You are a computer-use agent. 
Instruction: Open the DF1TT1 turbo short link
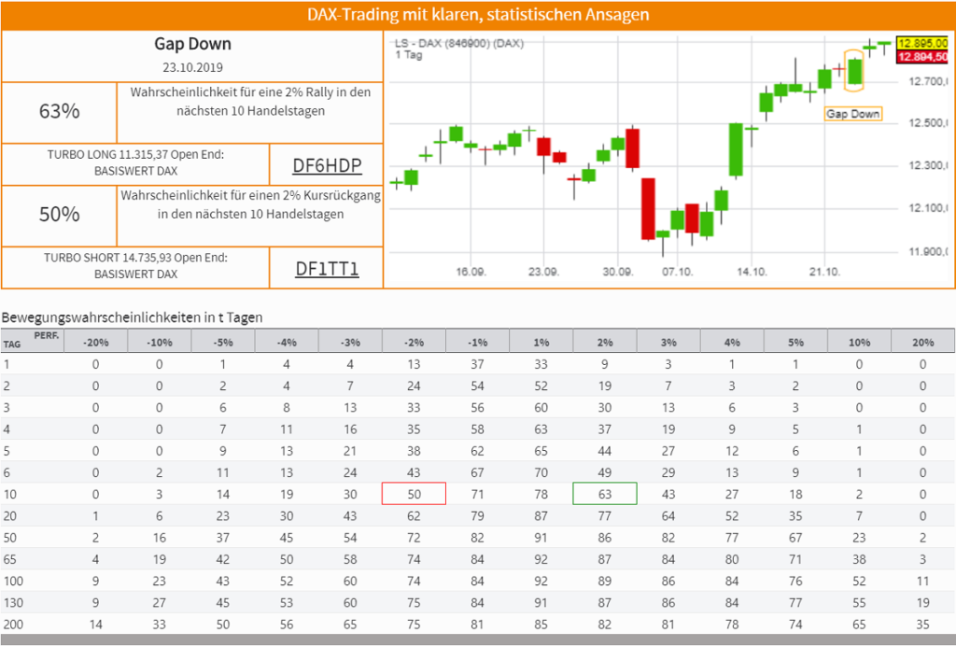[327, 268]
